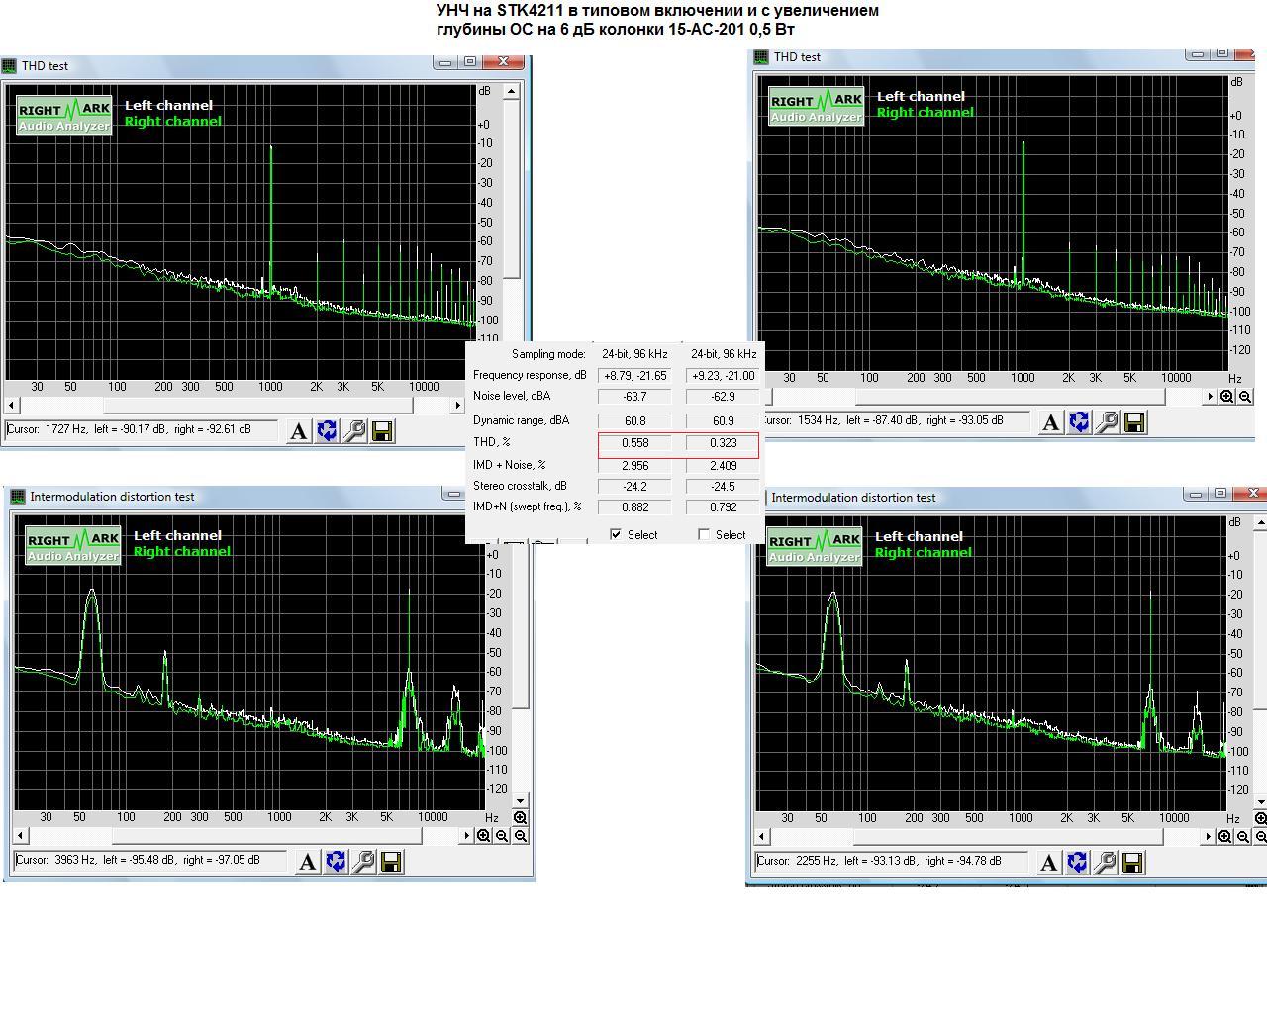Click blue swap arrows in right Intermodulation distortion window
The width and height of the screenshot is (1267, 1013).
1077,863
